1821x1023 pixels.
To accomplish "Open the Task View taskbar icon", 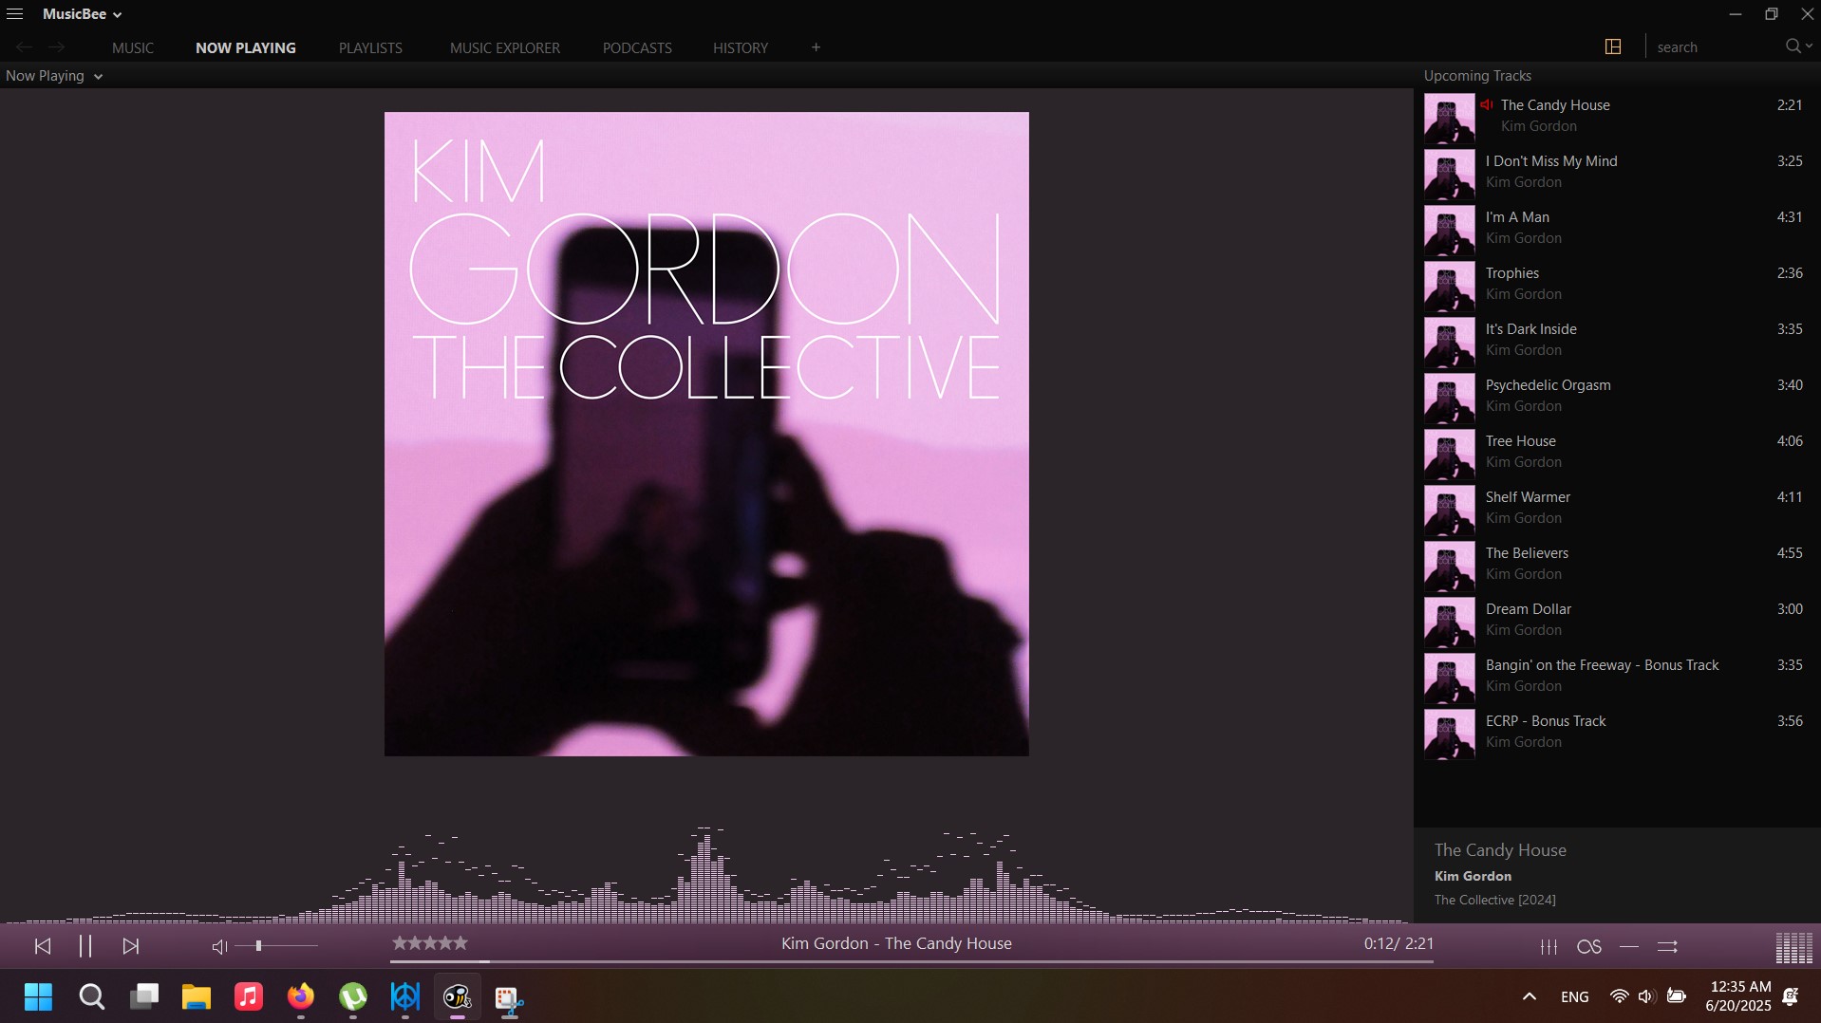I will (144, 997).
